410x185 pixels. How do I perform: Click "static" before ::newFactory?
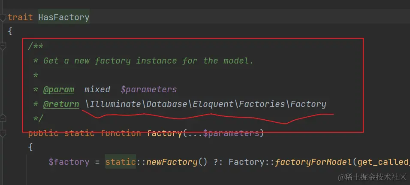121,162
